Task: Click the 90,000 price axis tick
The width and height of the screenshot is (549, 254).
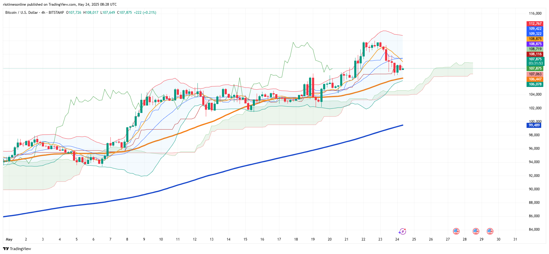Action: click(x=534, y=189)
